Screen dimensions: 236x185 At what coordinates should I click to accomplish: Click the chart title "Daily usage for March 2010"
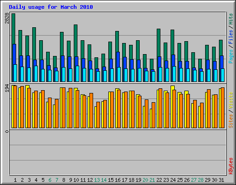[51, 7]
